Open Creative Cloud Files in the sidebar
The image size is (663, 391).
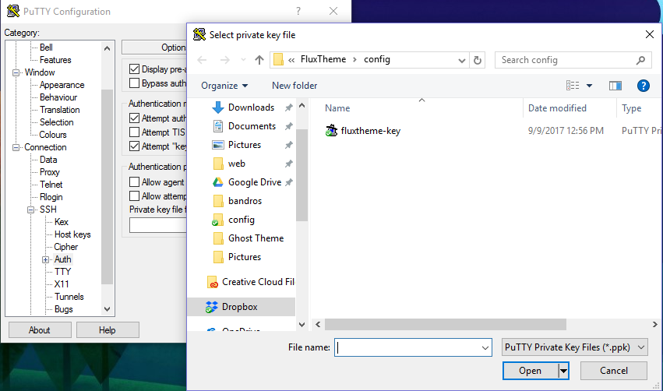coord(257,282)
